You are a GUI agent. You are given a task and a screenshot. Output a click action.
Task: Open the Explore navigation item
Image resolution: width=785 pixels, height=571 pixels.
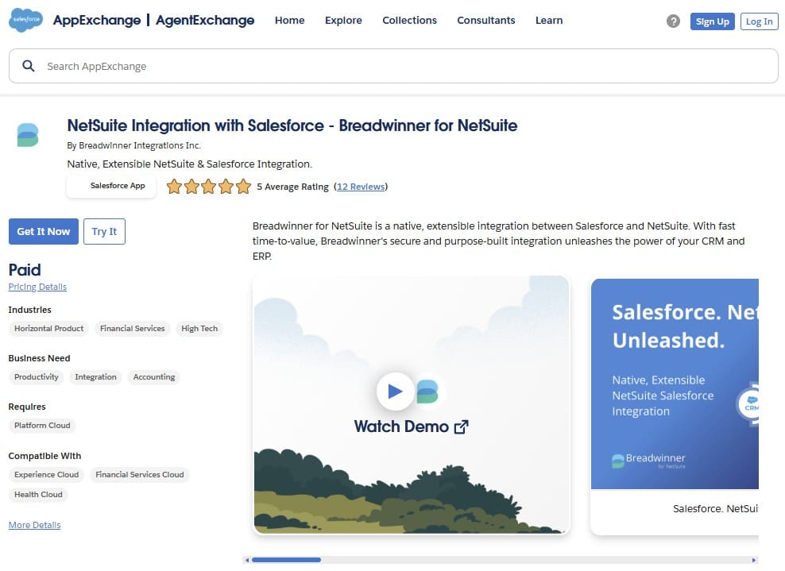[343, 21]
